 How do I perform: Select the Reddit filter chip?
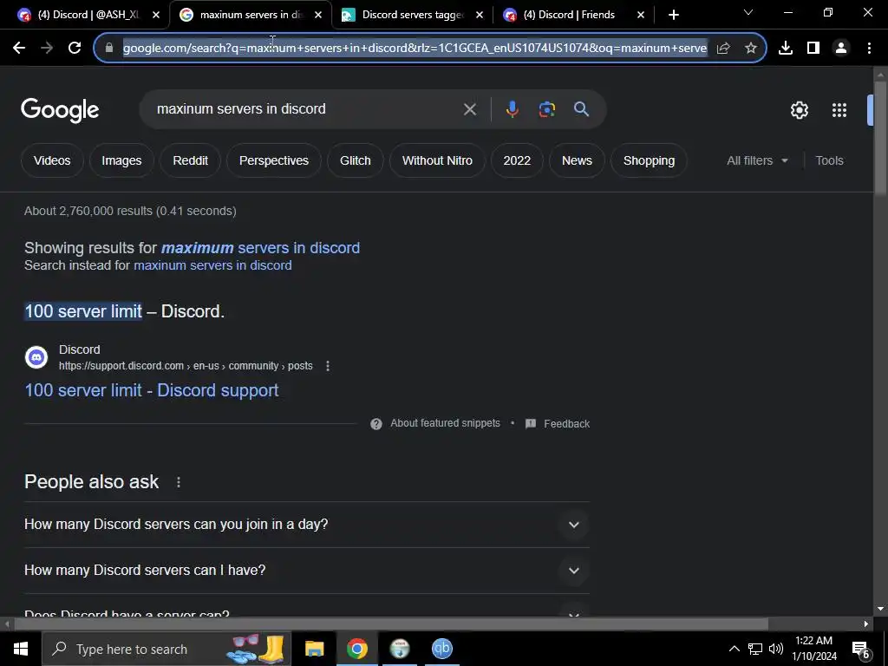[x=190, y=160]
